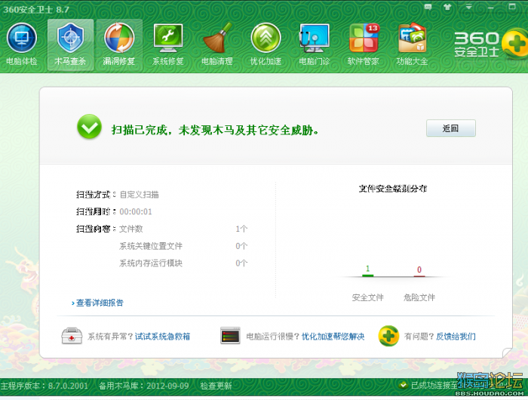
Task: Maximize the 360 window
Action: pyautogui.click(x=512, y=6)
